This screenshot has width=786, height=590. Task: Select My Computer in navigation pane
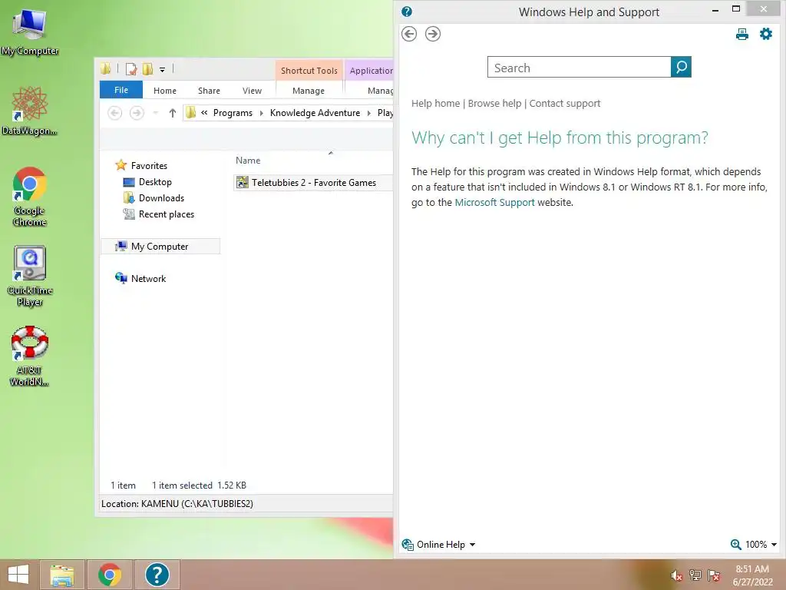(160, 247)
